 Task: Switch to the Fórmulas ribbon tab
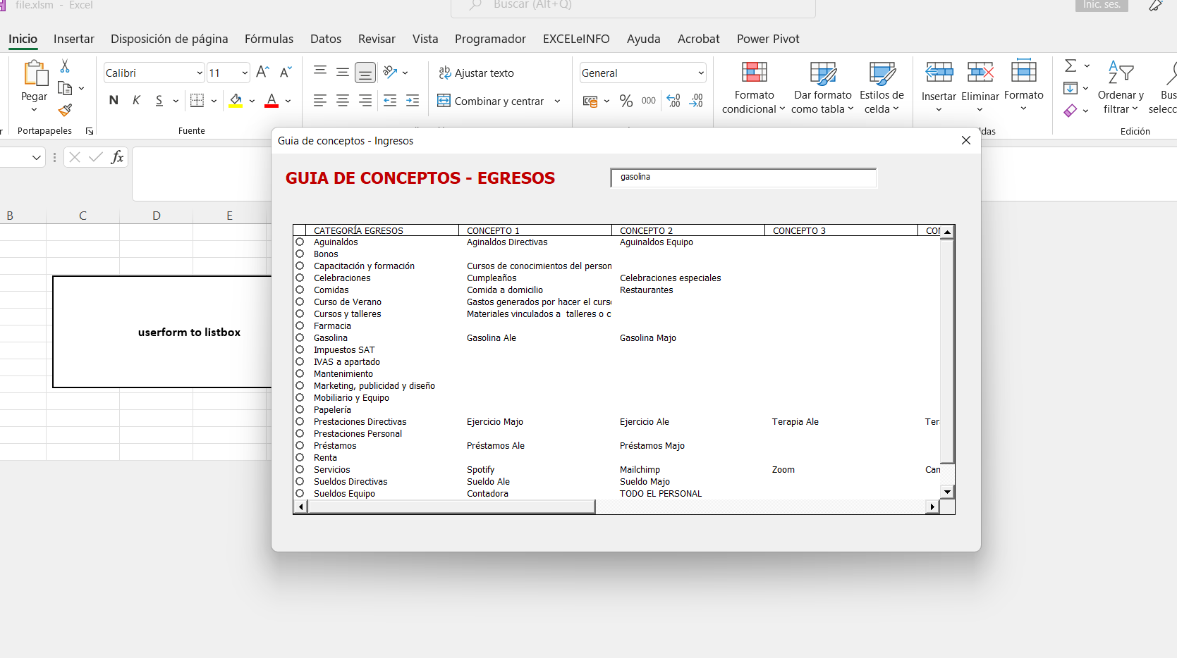[269, 39]
